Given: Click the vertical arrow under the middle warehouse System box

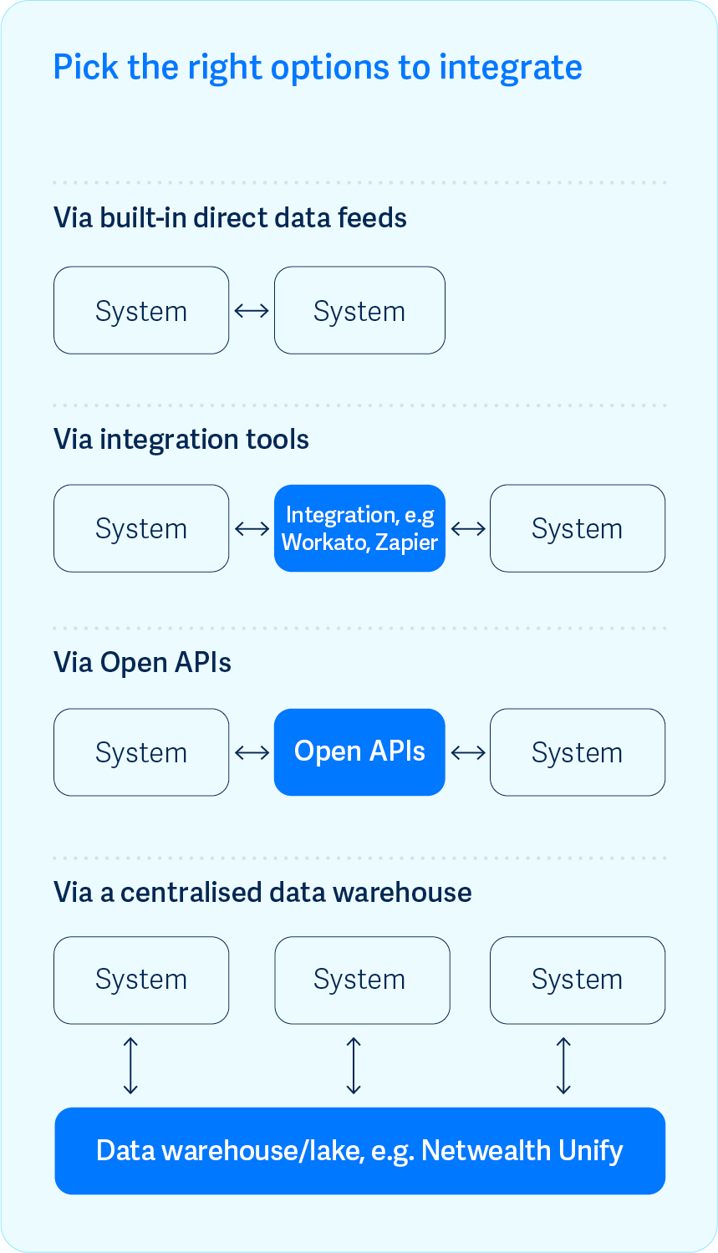Looking at the screenshot, I should [354, 1066].
